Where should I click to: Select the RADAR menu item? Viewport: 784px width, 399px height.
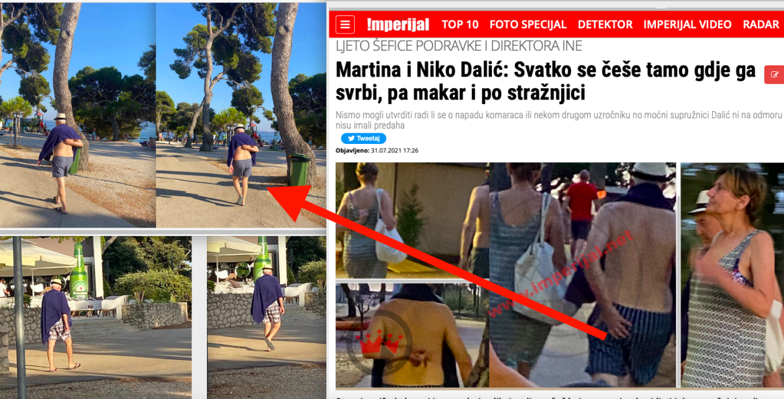click(761, 24)
